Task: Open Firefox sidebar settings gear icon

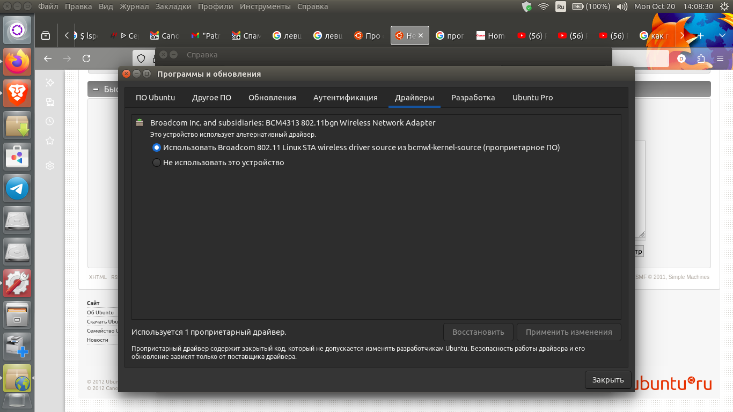Action: [x=50, y=166]
